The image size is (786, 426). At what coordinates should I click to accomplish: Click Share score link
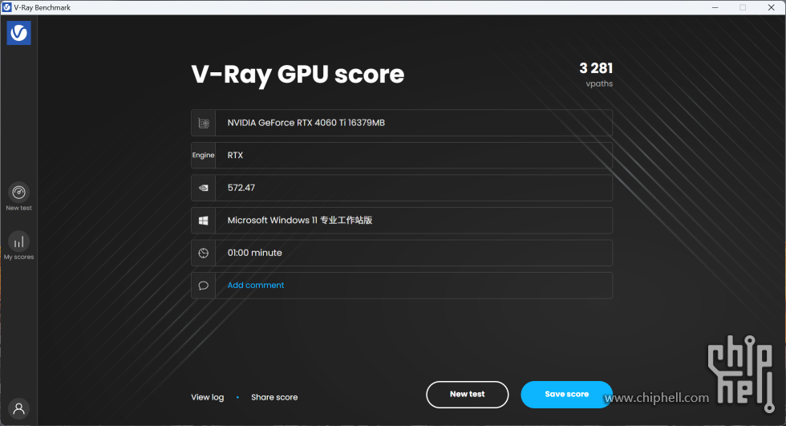pos(274,397)
